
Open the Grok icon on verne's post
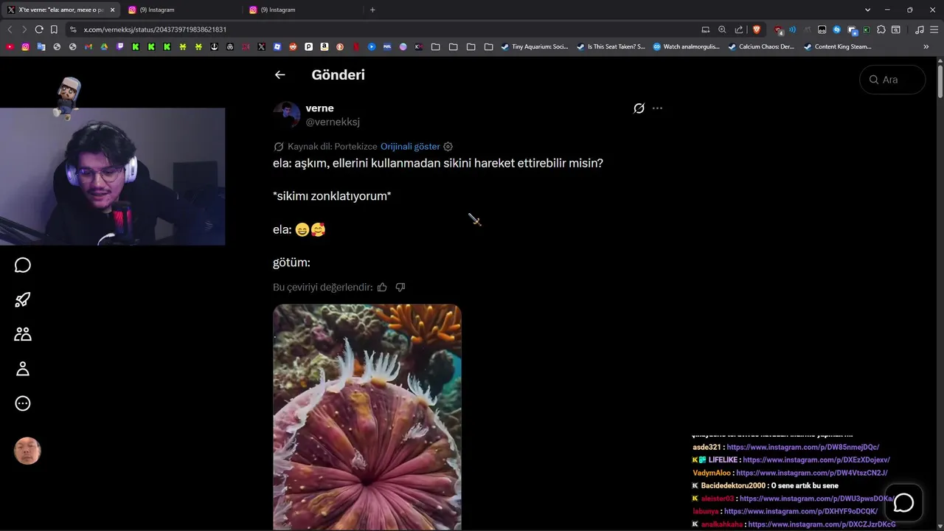tap(639, 108)
